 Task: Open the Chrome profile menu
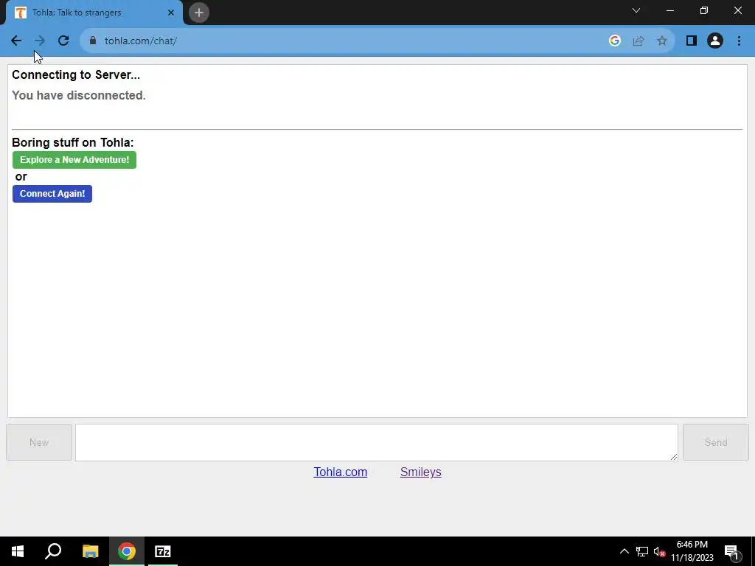(715, 41)
